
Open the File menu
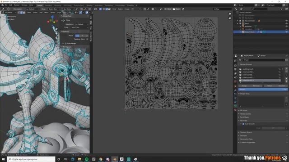[x=6, y=5]
